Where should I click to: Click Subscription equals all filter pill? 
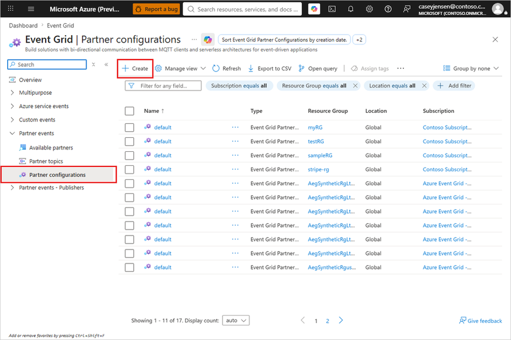pyautogui.click(x=239, y=86)
